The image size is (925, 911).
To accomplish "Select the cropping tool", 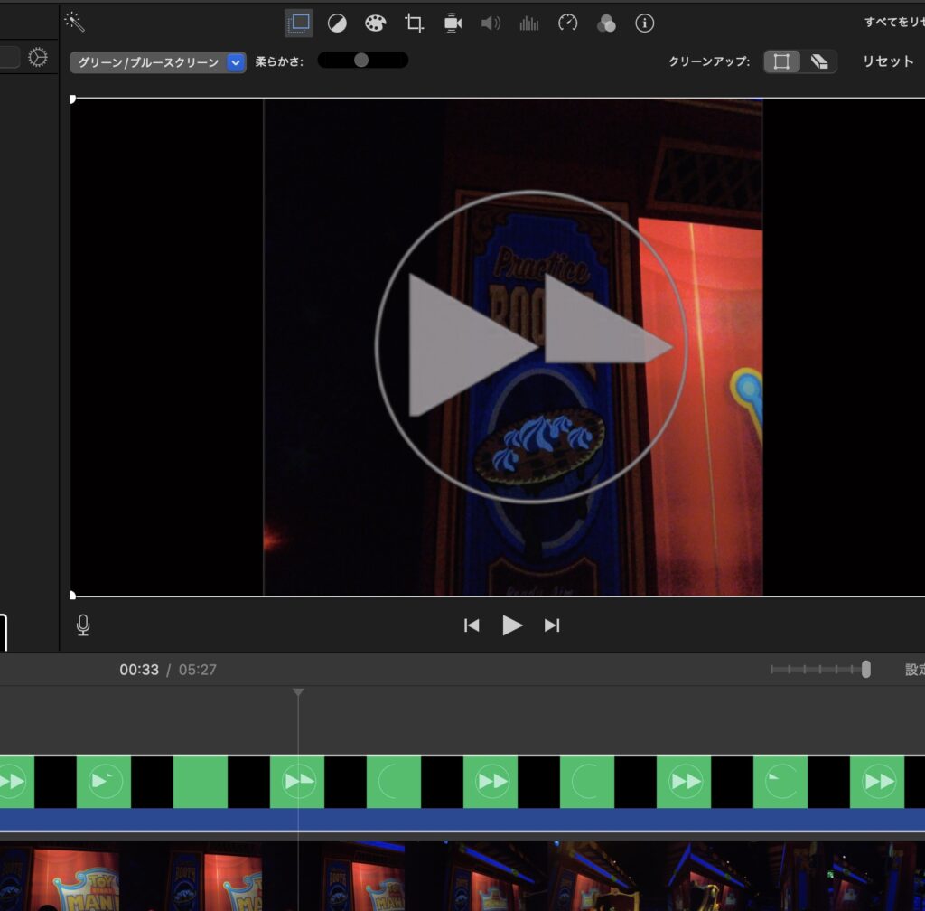I will tap(415, 23).
